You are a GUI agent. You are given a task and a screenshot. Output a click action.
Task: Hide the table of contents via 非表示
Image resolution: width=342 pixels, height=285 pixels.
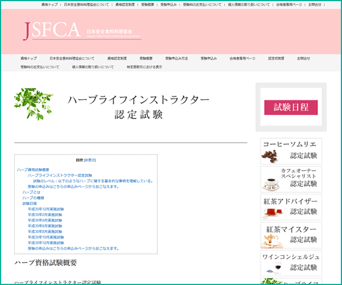click(x=90, y=160)
